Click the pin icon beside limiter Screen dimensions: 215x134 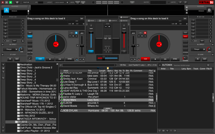click(x=180, y=2)
